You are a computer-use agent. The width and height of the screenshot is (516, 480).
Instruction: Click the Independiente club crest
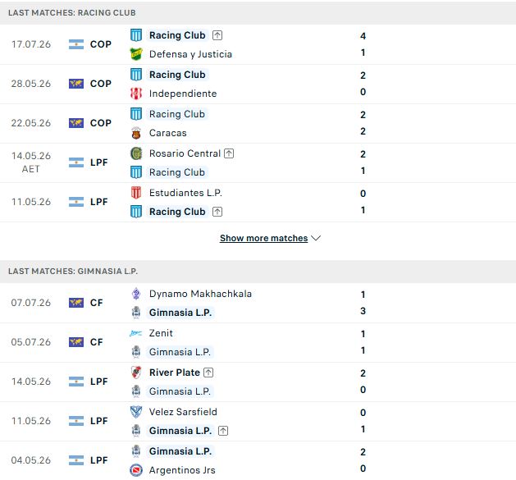coord(136,94)
